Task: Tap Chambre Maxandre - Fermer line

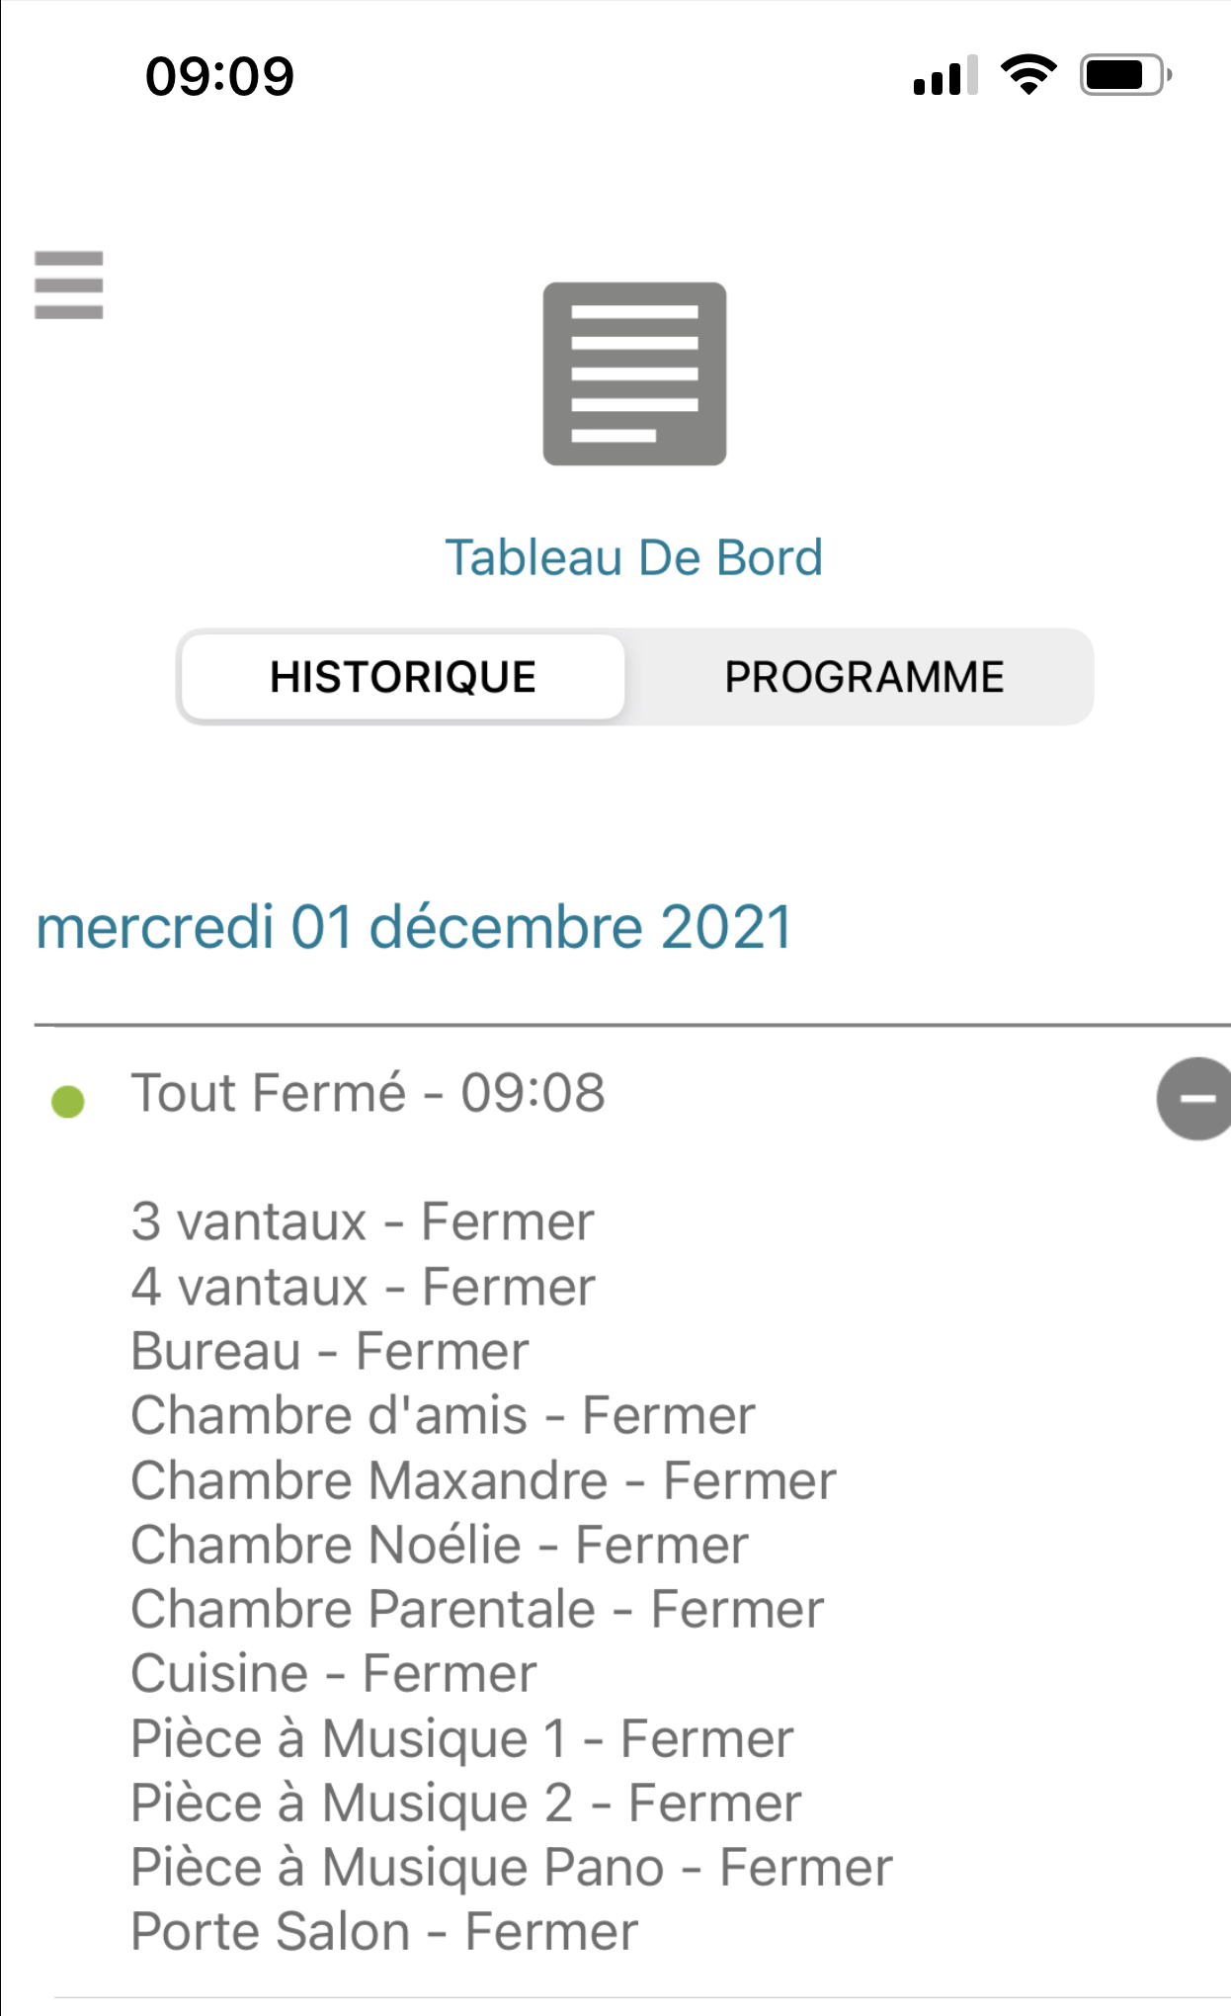Action: click(483, 1480)
